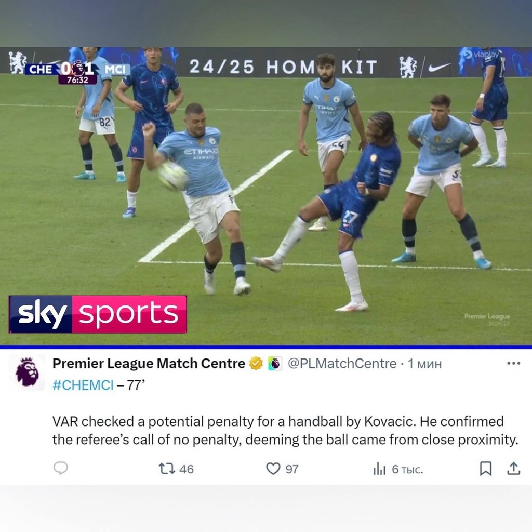
Task: Open the match screenshot image
Action: pyautogui.click(x=266, y=196)
